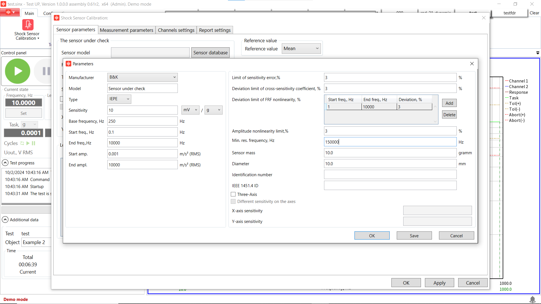
Task: Click Cancel in Shock Sensor Calibration dialog
Action: [473, 283]
